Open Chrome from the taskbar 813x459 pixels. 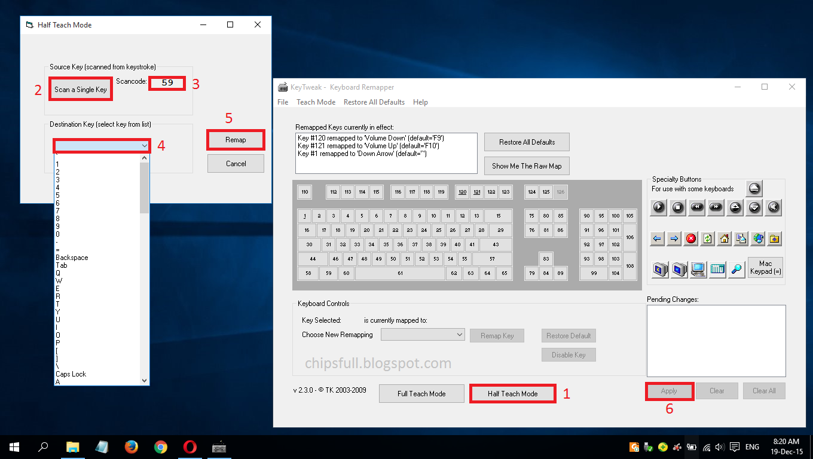pyautogui.click(x=161, y=446)
